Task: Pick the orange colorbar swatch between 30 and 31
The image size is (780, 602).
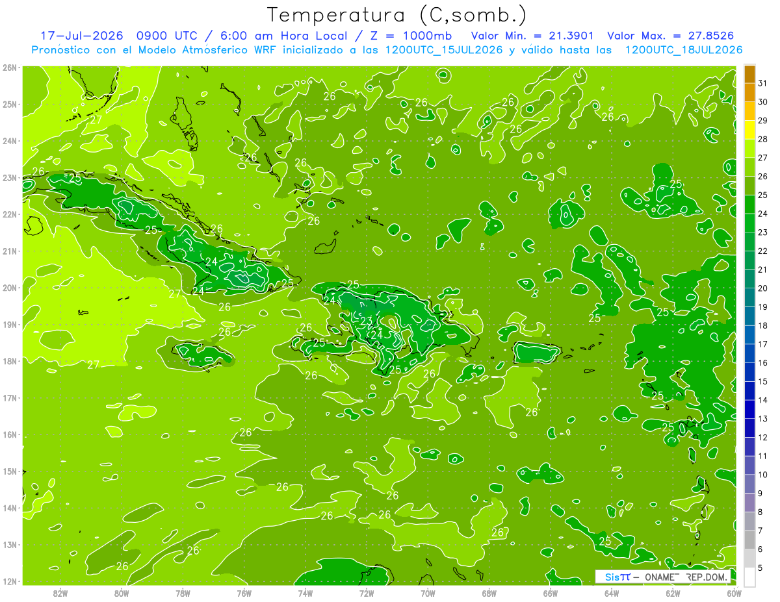Action: pos(749,92)
